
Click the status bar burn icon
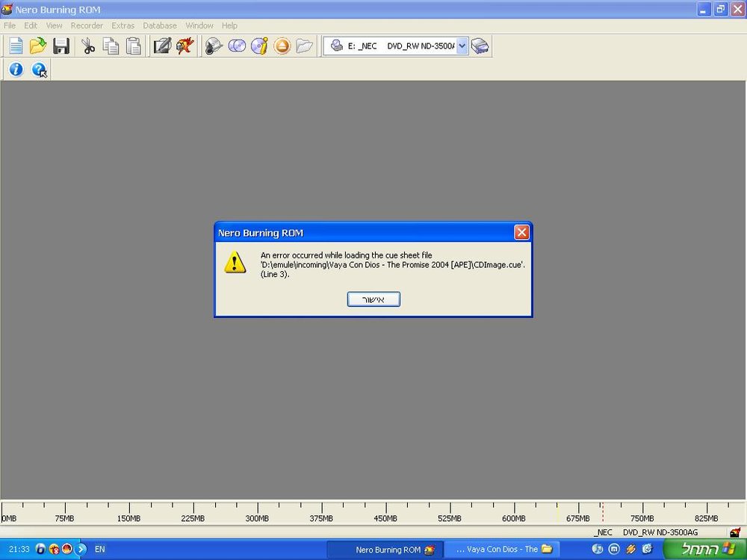(x=736, y=532)
